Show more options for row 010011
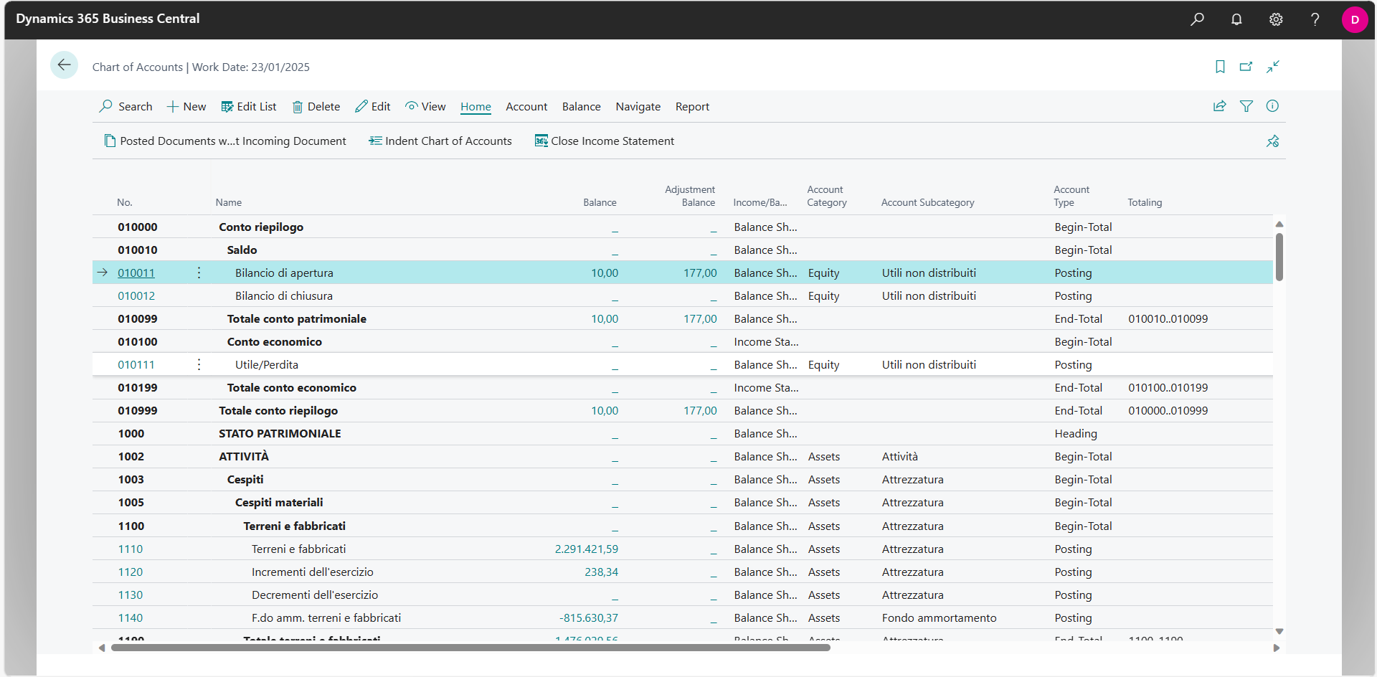 coord(199,273)
